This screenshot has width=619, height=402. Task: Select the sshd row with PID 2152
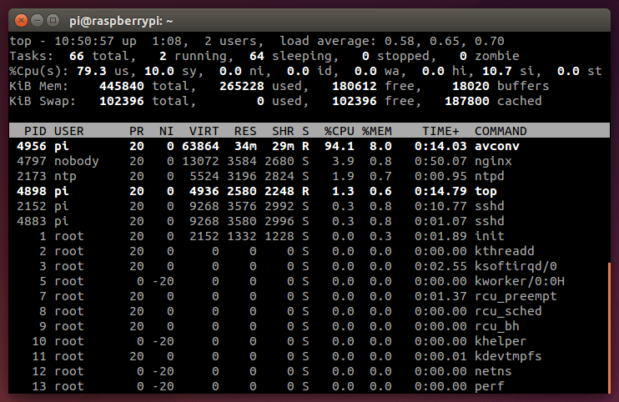(x=250, y=206)
